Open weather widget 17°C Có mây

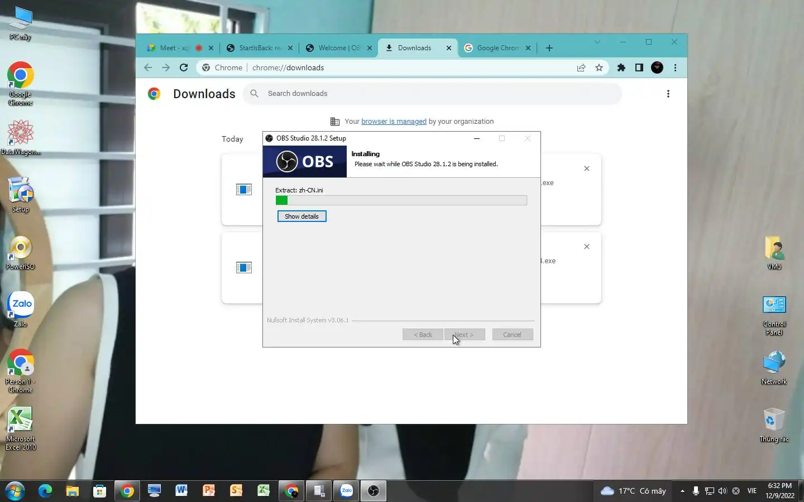(x=633, y=491)
